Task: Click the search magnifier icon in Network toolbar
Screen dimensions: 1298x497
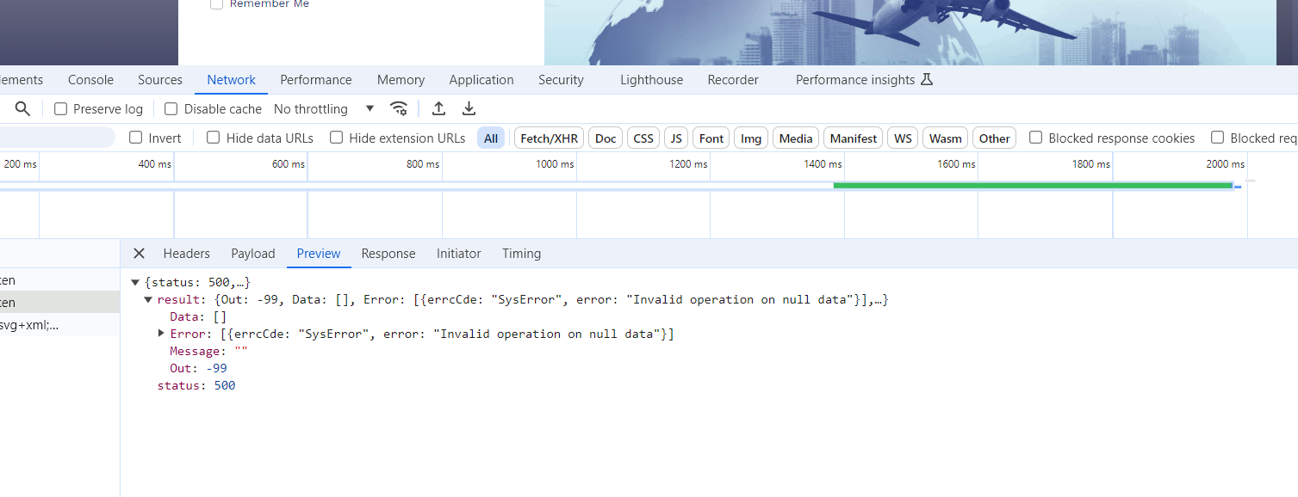Action: tap(23, 108)
